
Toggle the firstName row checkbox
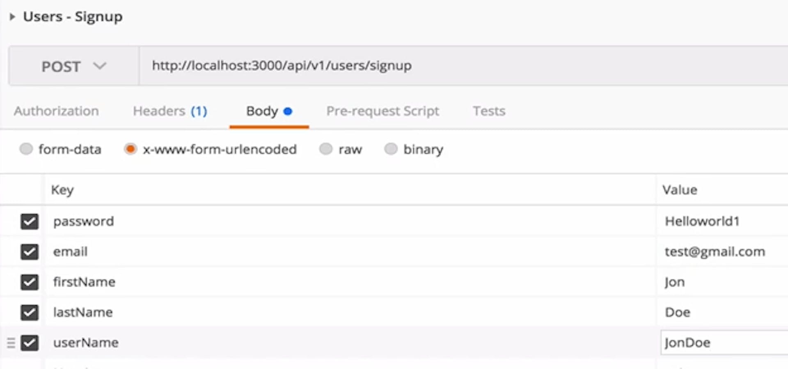pyautogui.click(x=30, y=282)
